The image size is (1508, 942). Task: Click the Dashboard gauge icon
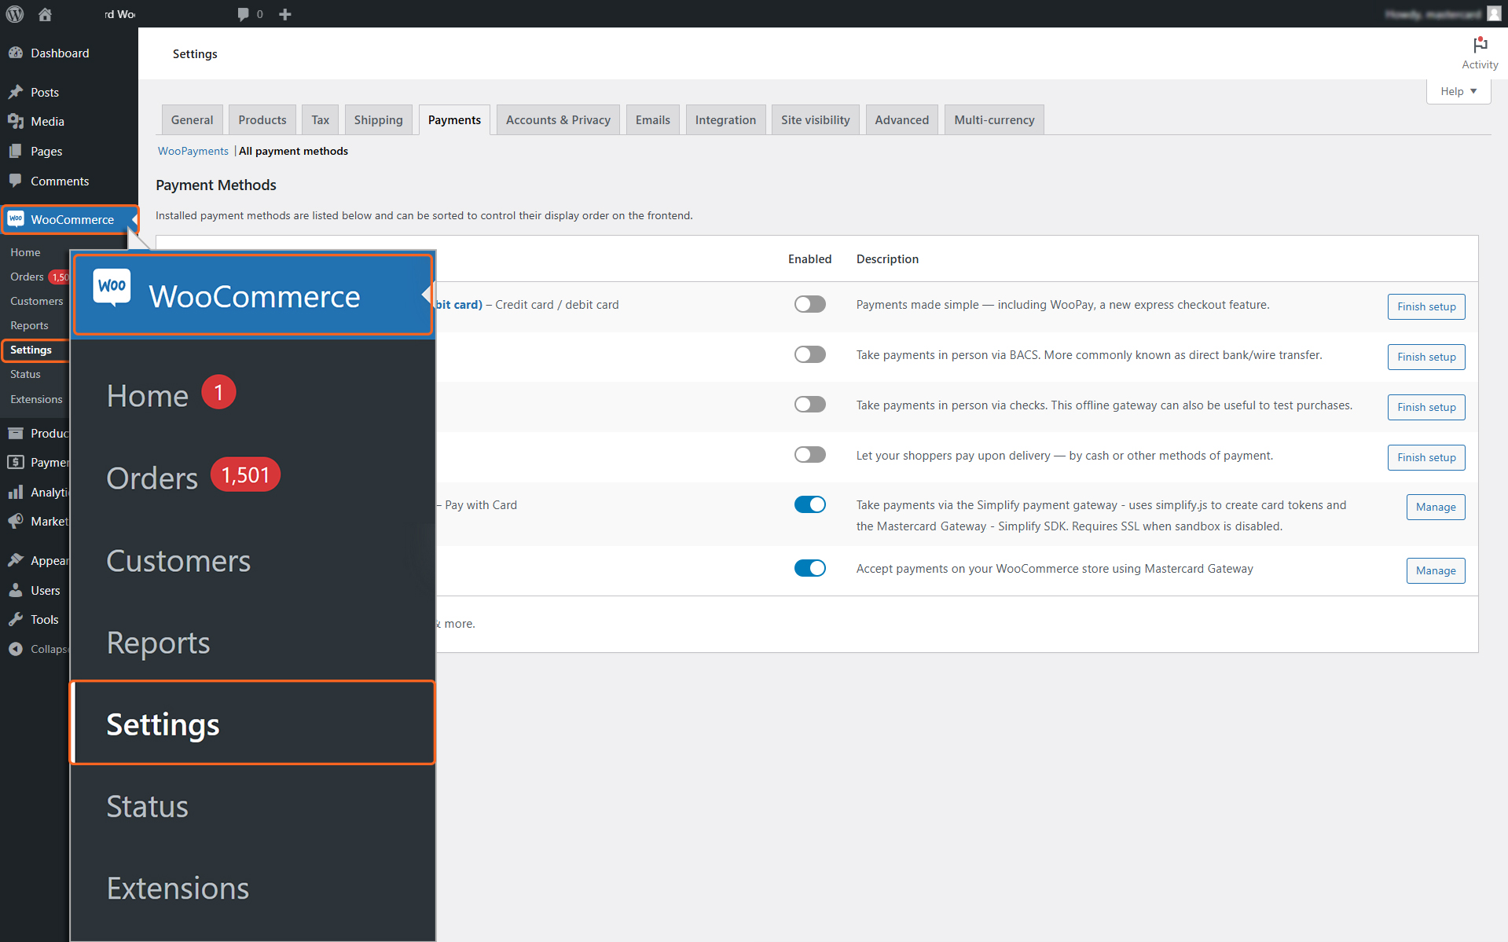click(x=16, y=53)
